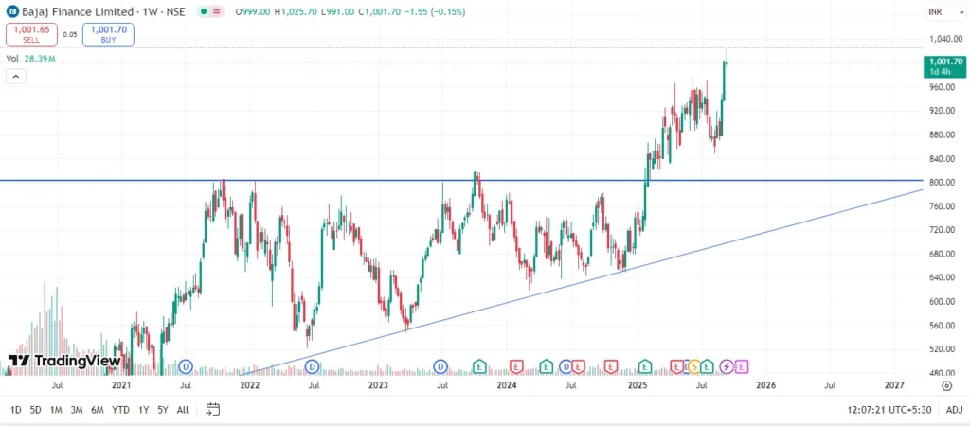The height and width of the screenshot is (426, 970).
Task: Select the 1Y time range
Action: pos(143,409)
